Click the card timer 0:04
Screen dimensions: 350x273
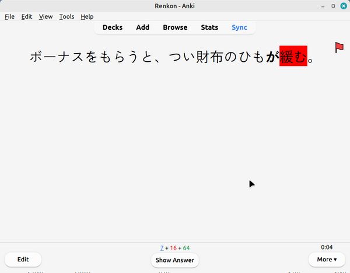click(327, 247)
